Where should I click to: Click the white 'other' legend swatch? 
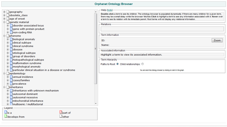[x=61, y=116]
